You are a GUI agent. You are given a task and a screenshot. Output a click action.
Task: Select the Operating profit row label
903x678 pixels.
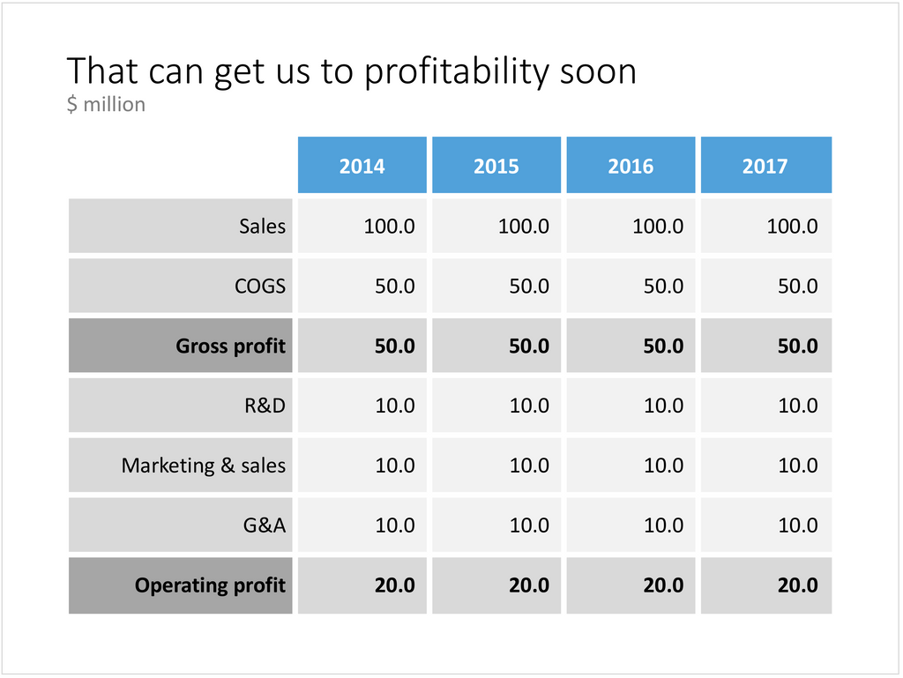point(180,585)
